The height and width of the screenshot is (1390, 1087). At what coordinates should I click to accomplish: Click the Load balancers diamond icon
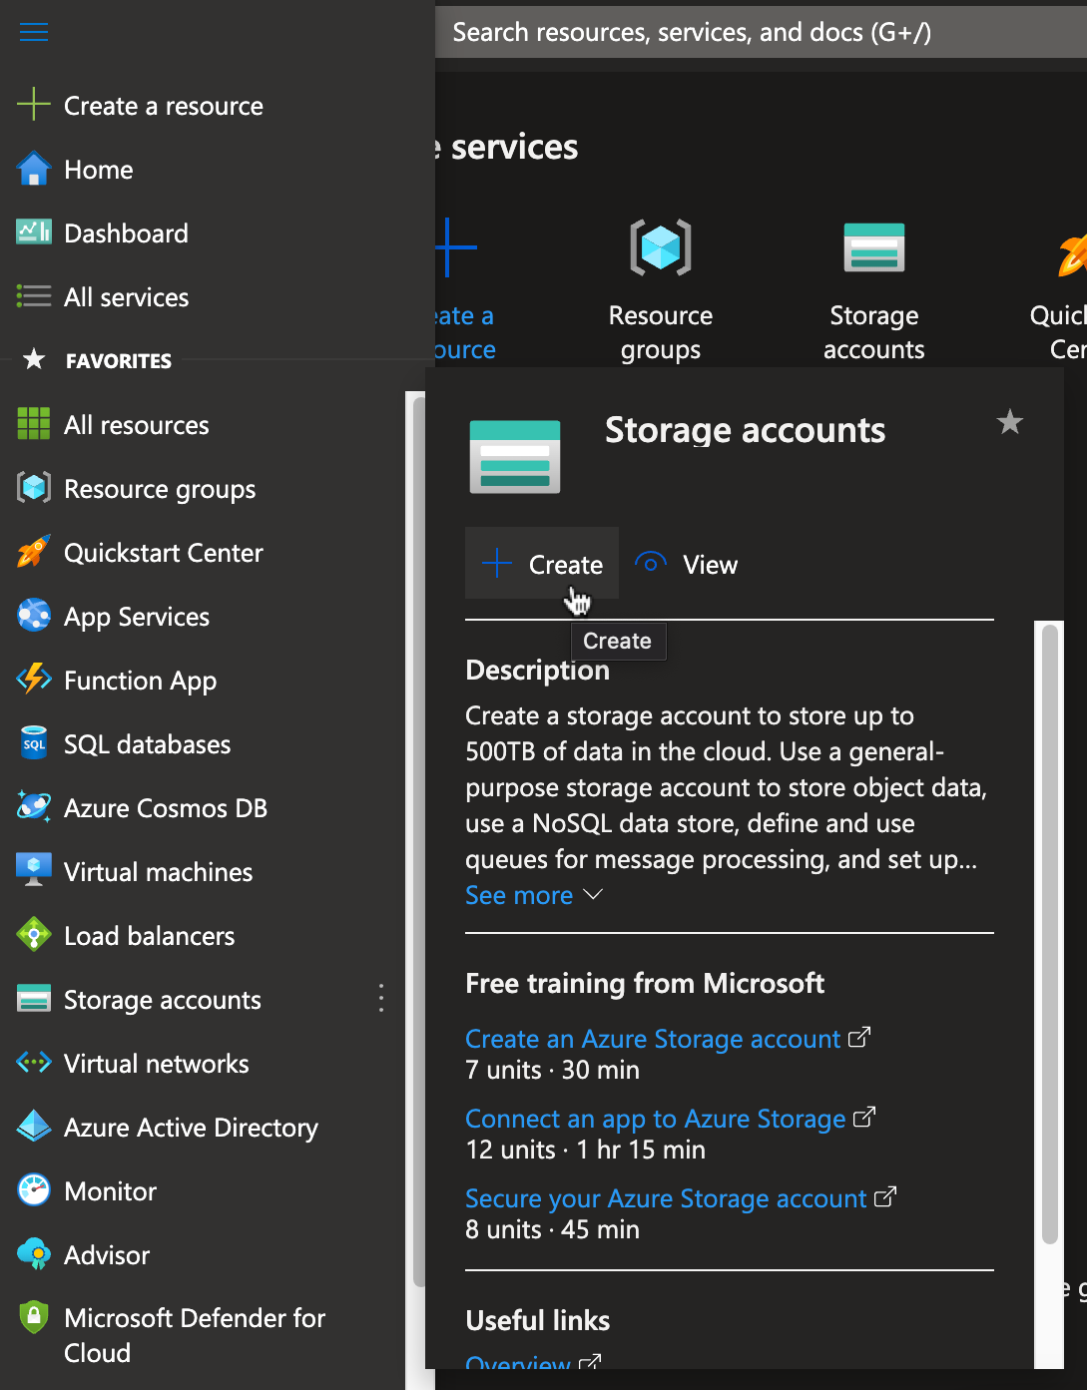click(34, 935)
